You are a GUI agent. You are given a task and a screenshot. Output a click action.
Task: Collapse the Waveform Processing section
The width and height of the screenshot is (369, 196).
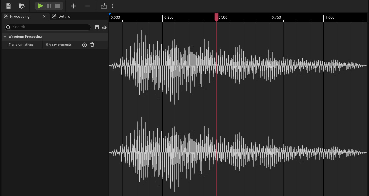(5, 36)
